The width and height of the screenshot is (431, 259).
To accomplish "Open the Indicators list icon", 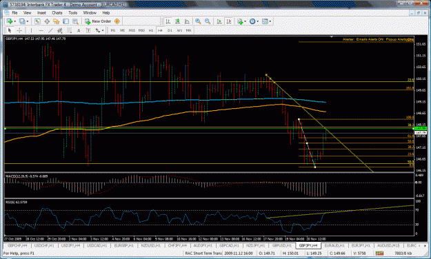I will point(240,21).
